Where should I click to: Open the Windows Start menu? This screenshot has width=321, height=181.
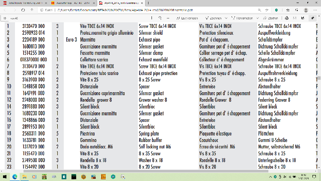point(5,176)
